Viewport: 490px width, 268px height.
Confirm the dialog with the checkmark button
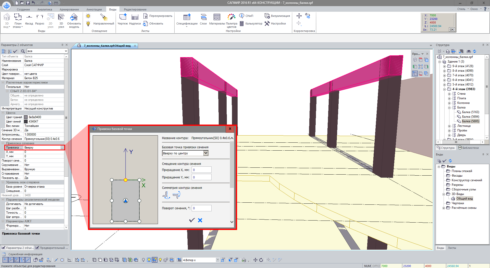(192, 220)
